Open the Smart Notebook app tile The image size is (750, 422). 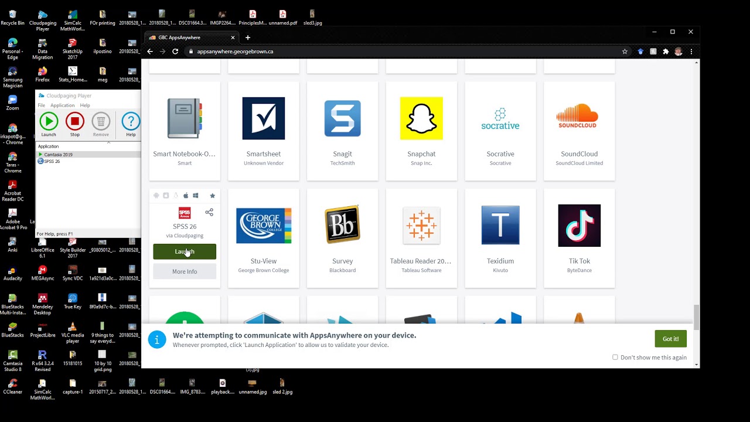click(185, 131)
